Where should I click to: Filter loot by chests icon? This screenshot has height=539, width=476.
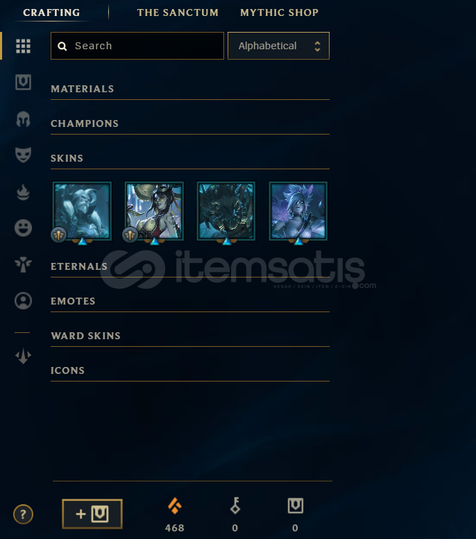tap(23, 82)
